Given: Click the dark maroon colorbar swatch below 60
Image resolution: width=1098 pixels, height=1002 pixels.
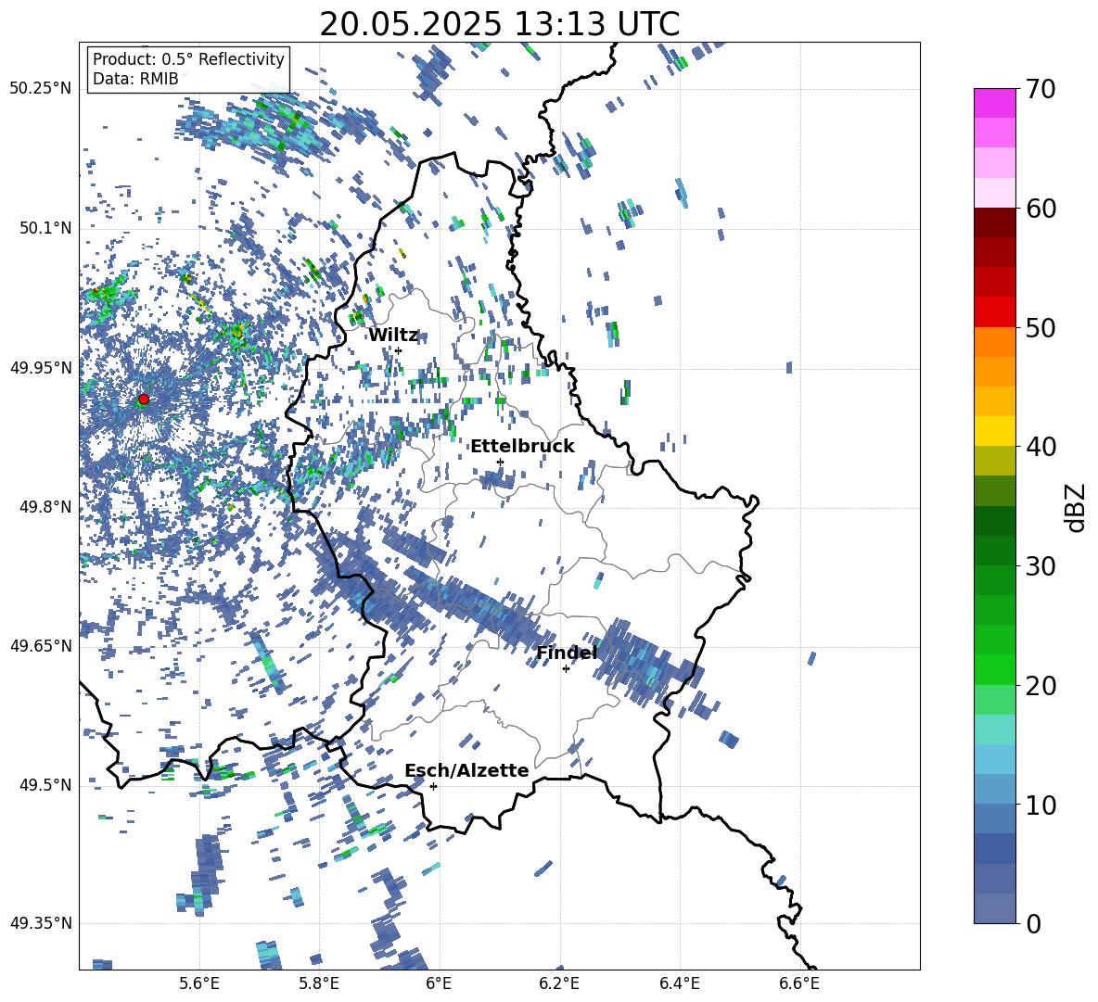Looking at the screenshot, I should [994, 222].
